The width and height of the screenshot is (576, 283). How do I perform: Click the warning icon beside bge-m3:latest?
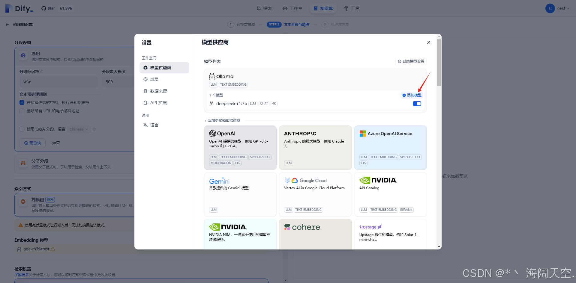click(x=53, y=249)
